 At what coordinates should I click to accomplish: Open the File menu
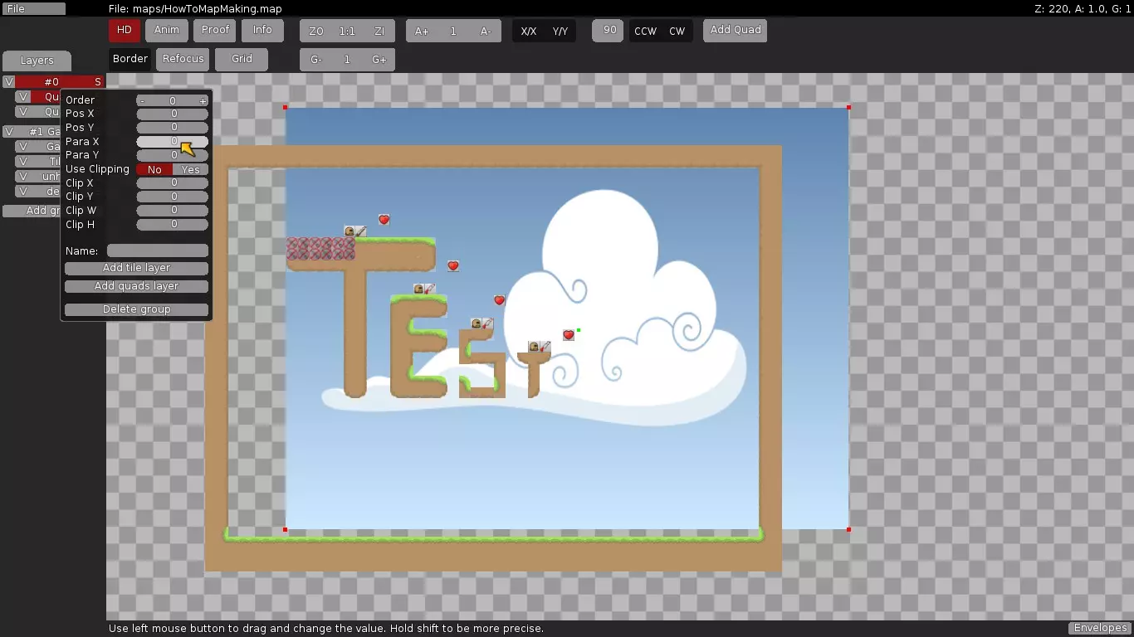tap(33, 8)
